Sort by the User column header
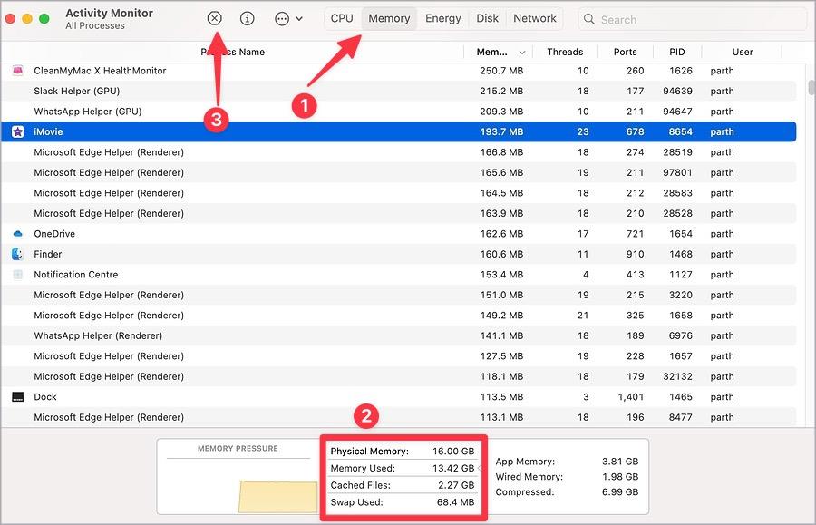Viewport: 816px width, 525px height. point(742,52)
